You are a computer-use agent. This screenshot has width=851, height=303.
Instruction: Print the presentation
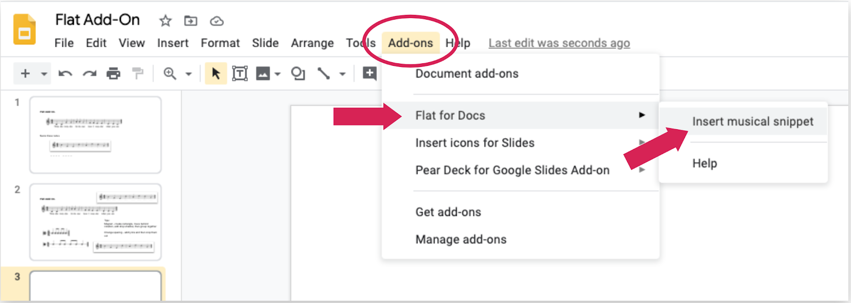[113, 73]
